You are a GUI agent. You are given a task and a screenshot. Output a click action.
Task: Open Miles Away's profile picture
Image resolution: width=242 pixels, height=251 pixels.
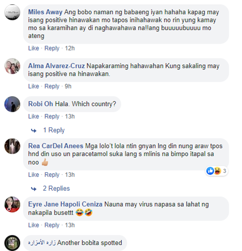pyautogui.click(x=12, y=12)
